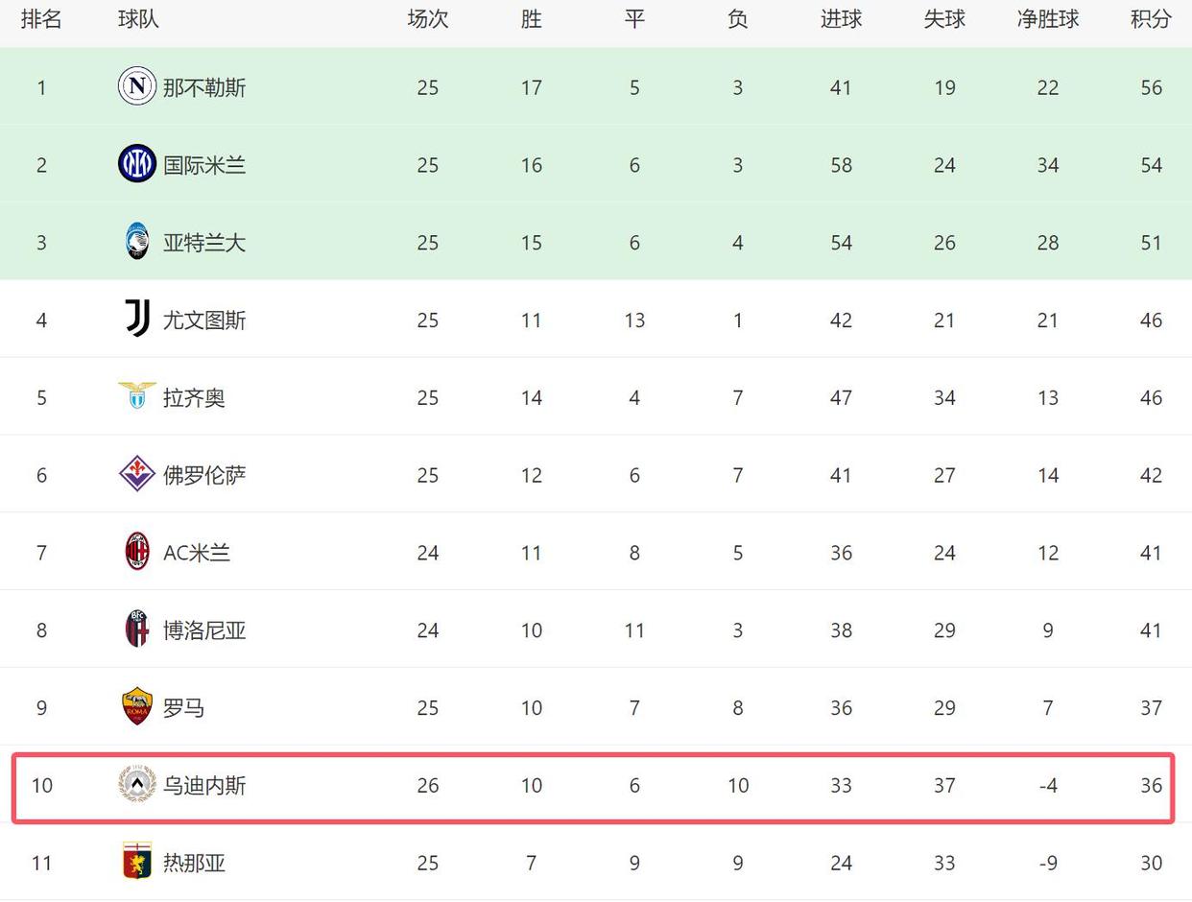This screenshot has width=1192, height=902.
Task: Click the Lazio eagle crest
Action: point(137,396)
